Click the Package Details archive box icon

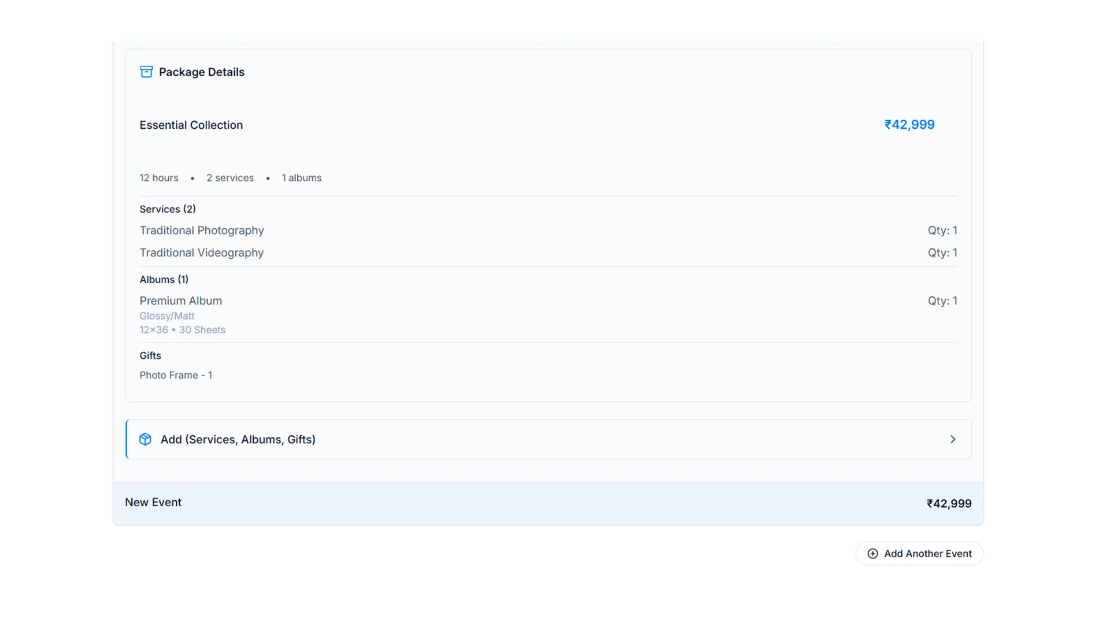[x=146, y=72]
